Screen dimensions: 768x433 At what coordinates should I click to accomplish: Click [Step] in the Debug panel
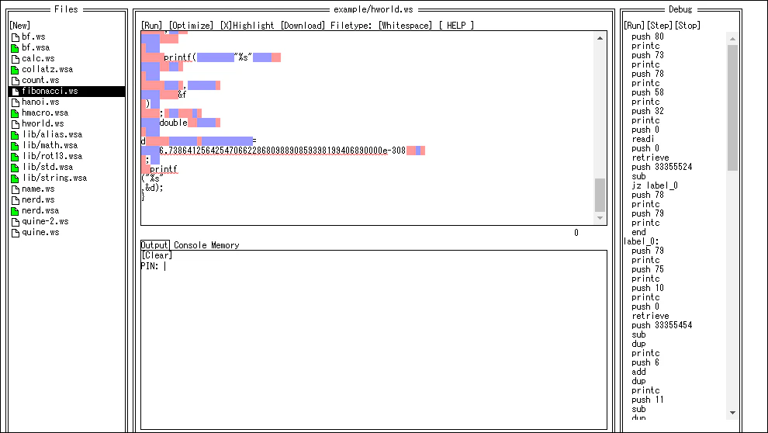click(x=659, y=26)
